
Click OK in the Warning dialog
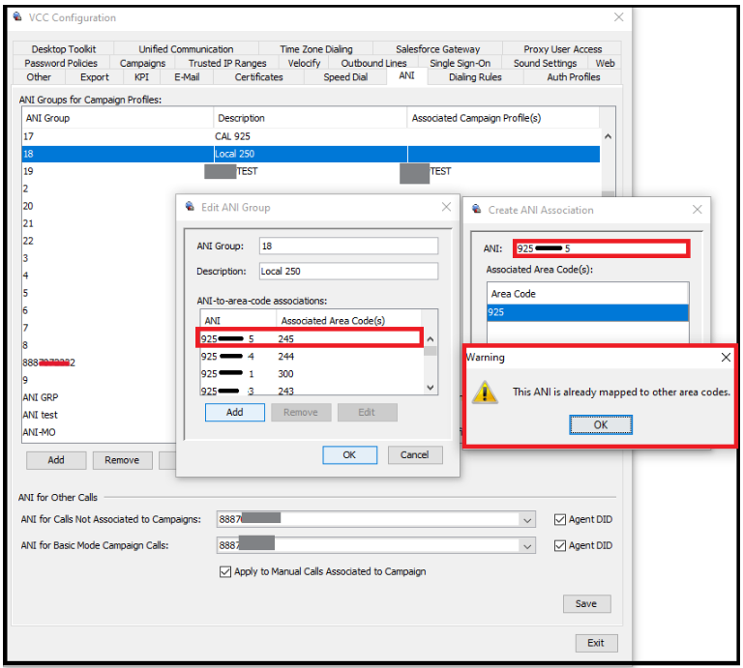601,424
